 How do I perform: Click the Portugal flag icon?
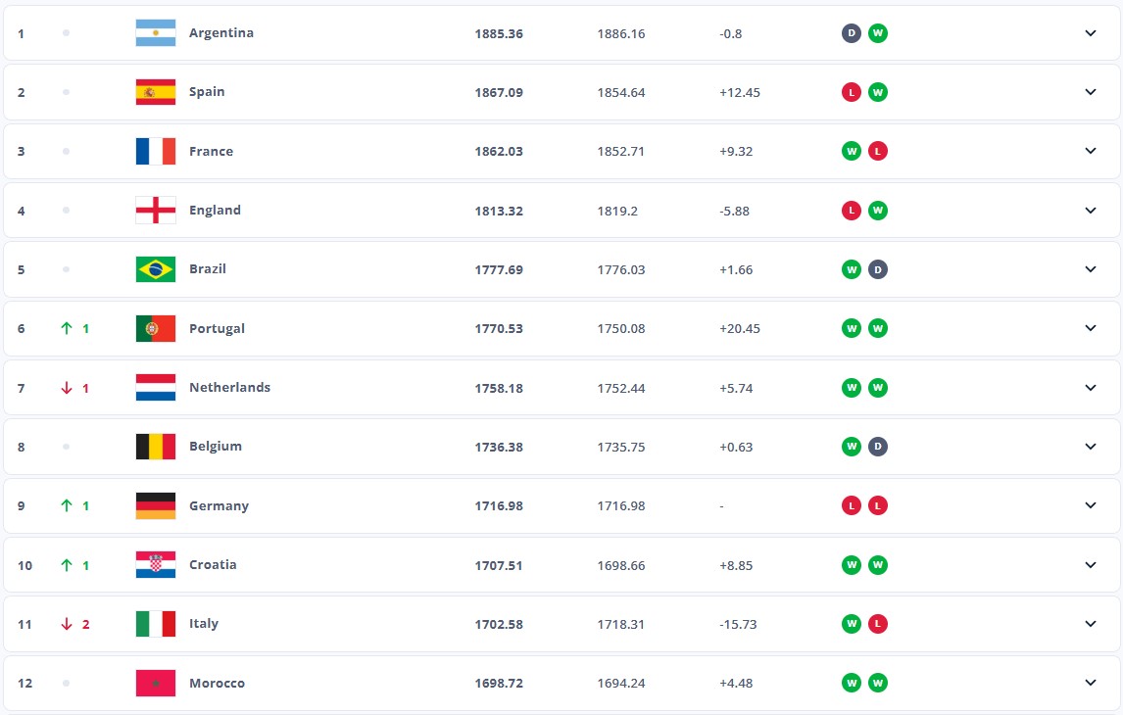(x=155, y=328)
